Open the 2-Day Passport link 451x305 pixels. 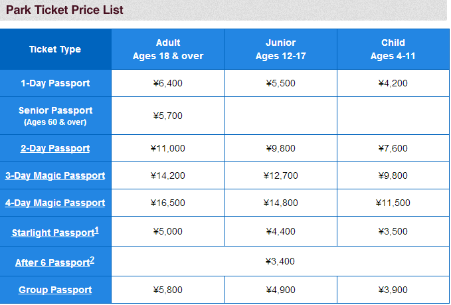tap(55, 148)
